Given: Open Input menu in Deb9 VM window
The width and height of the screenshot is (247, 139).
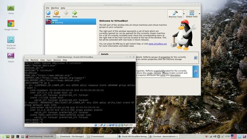Looking at the screenshot, I should pos(49,60).
